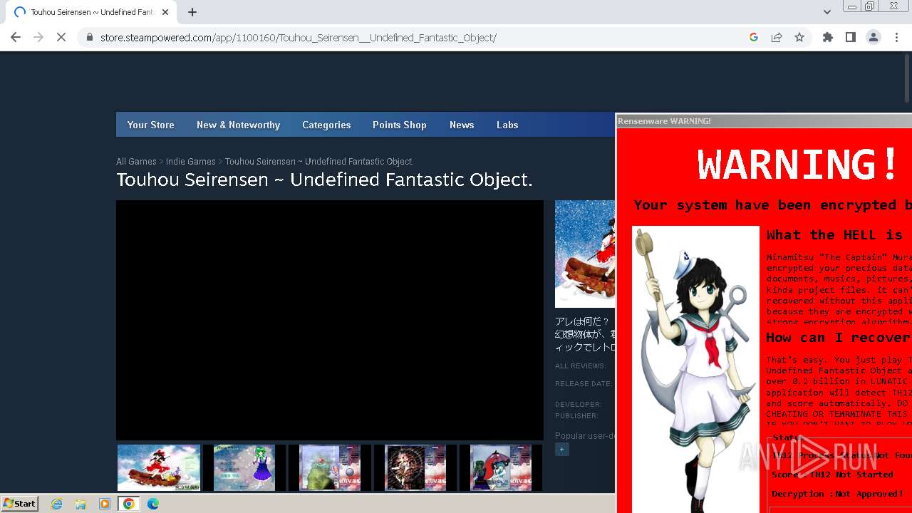
Task: Select the third gameplay screenshot thumbnail
Action: pyautogui.click(x=330, y=468)
